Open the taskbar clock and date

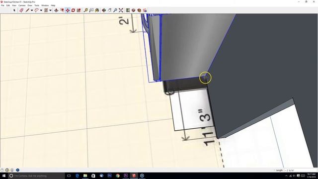(x=312, y=176)
